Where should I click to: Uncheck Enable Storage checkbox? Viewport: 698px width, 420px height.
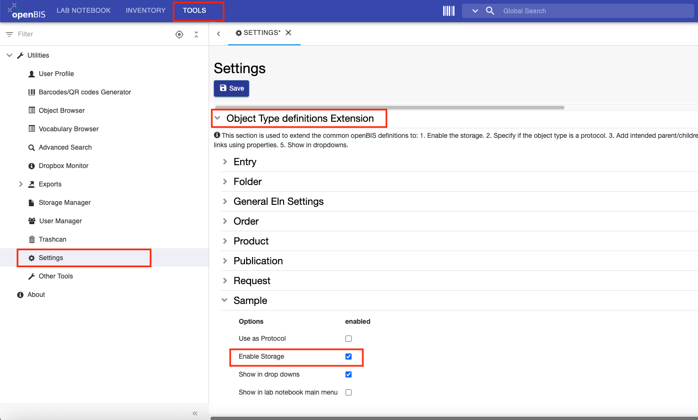(348, 356)
